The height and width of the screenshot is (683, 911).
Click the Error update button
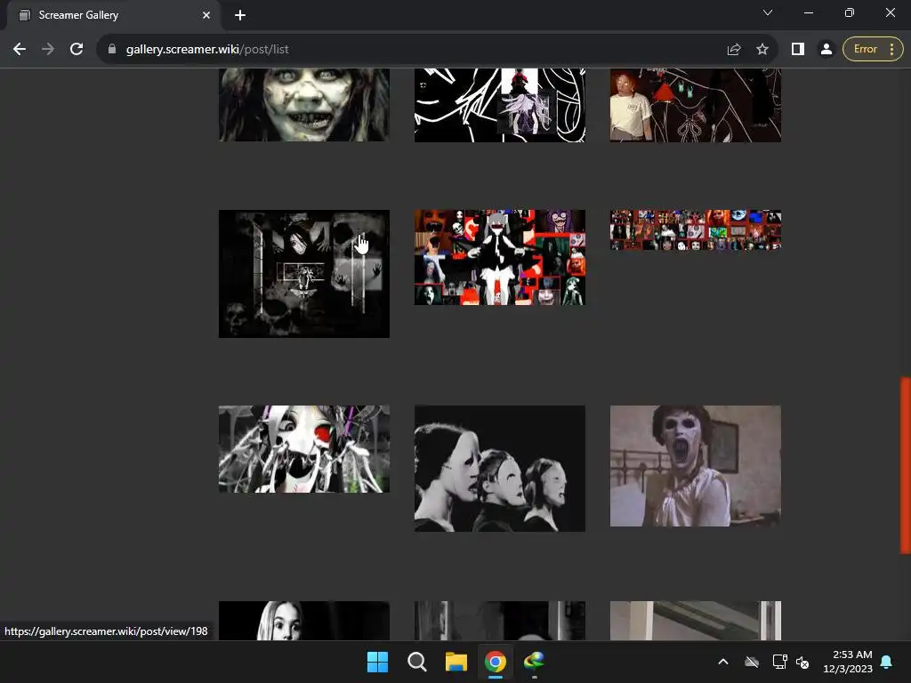tap(865, 50)
